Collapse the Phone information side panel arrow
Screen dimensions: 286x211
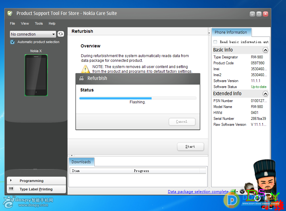point(209,33)
